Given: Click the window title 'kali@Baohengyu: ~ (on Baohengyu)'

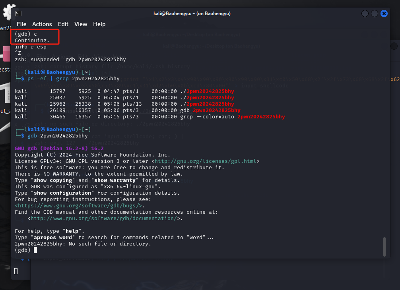Looking at the screenshot, I should (x=192, y=14).
